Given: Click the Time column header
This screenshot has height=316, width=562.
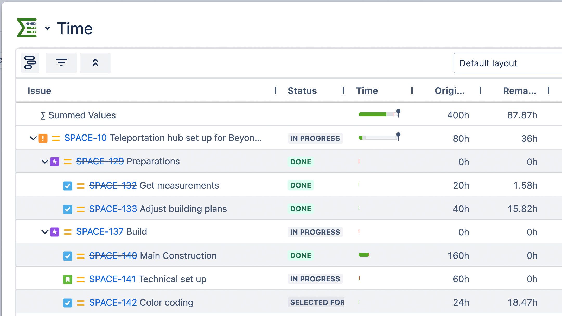Looking at the screenshot, I should [x=367, y=91].
